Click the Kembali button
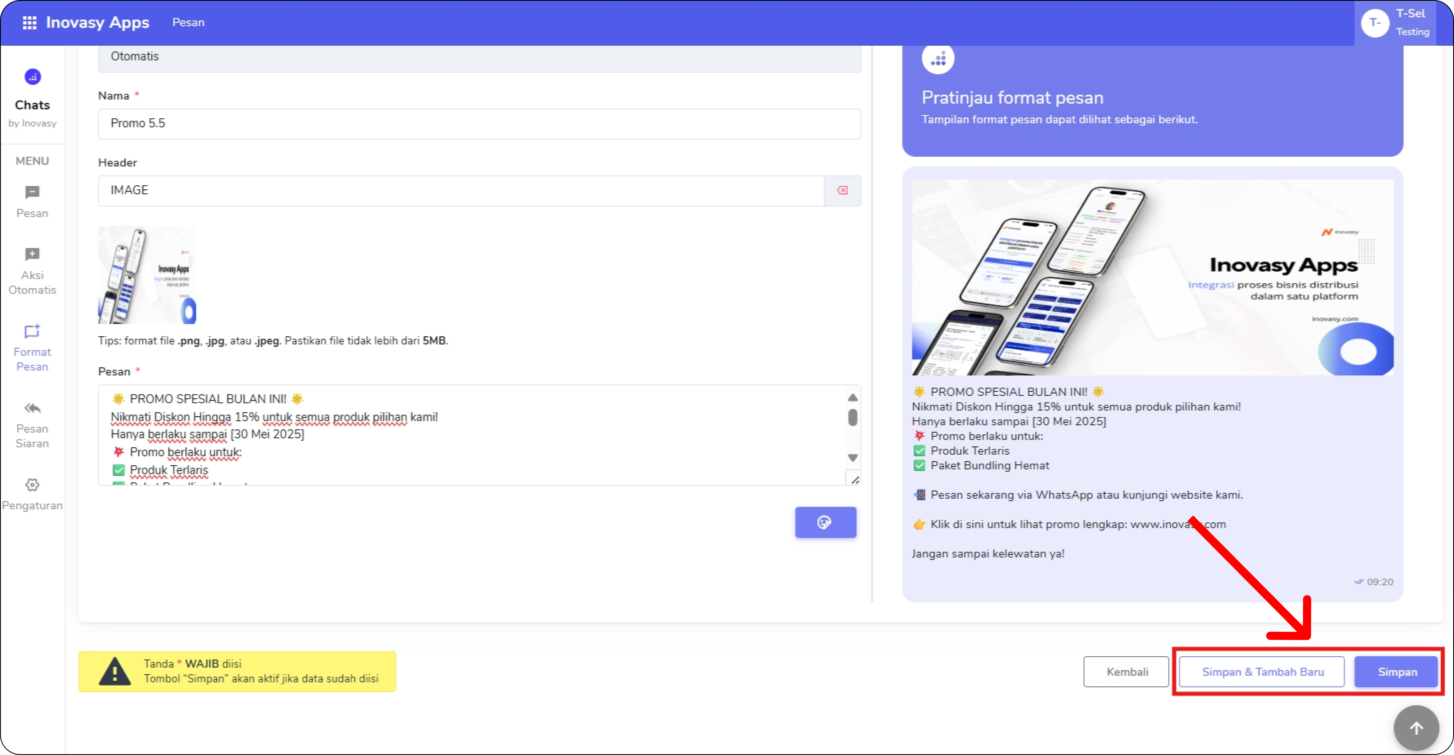 1126,672
